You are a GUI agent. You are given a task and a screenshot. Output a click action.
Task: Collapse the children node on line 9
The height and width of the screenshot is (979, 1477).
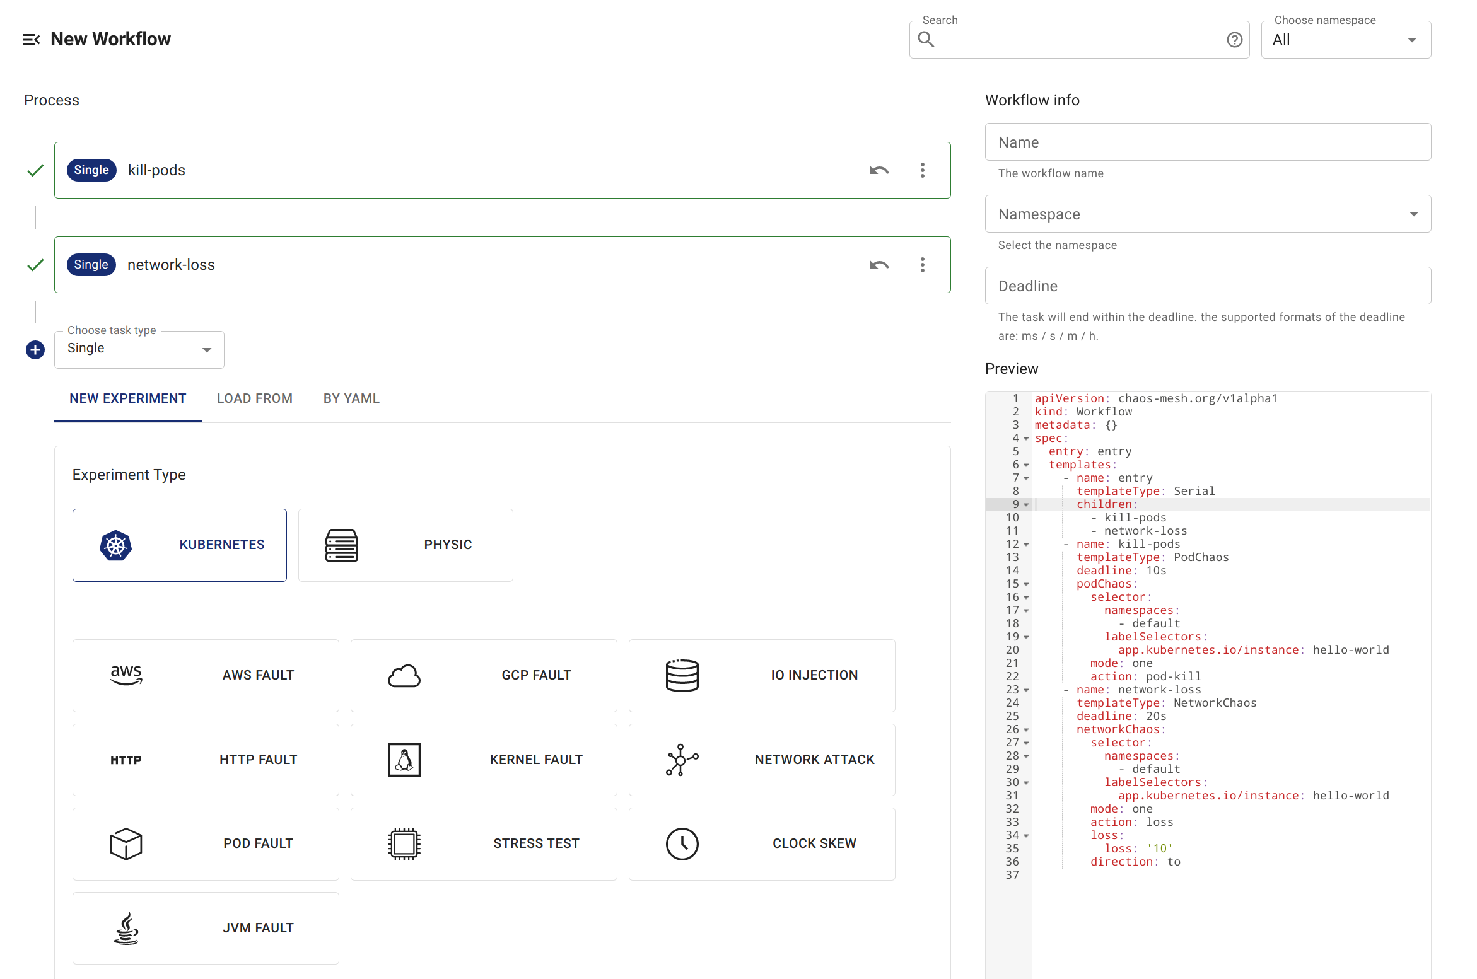click(x=1026, y=504)
